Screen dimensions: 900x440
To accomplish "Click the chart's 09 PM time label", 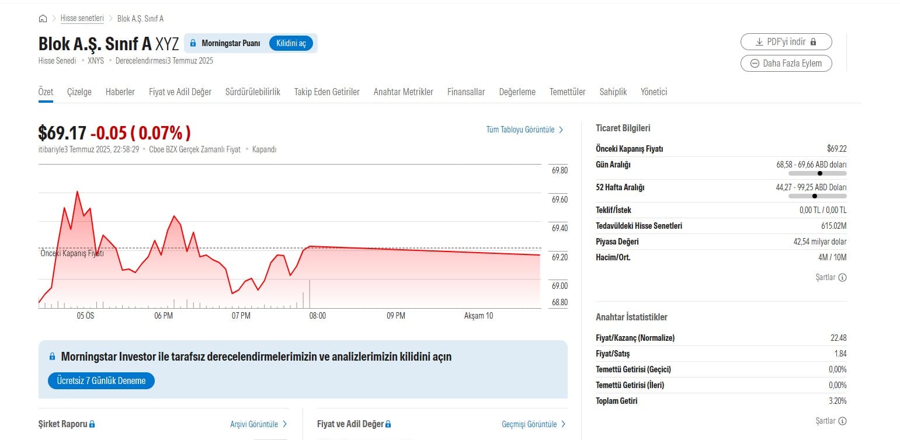I will 396,316.
